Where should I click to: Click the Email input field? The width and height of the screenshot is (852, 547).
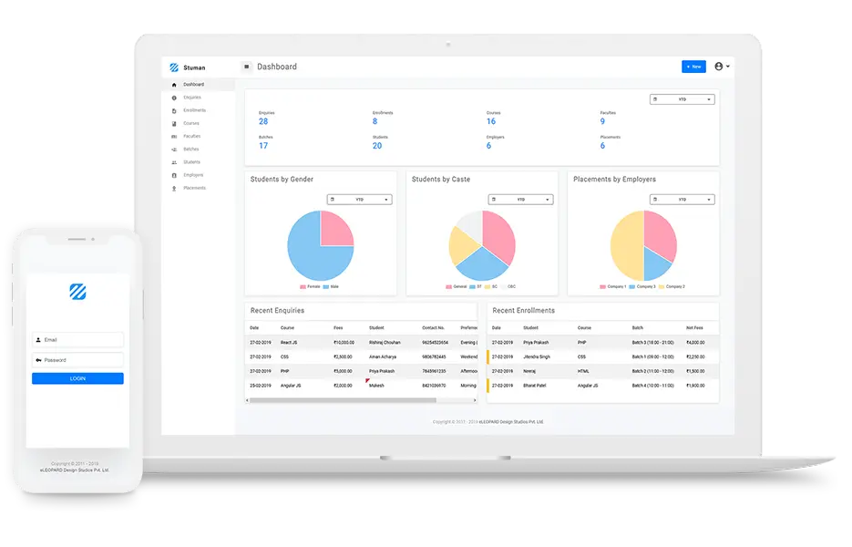point(77,340)
